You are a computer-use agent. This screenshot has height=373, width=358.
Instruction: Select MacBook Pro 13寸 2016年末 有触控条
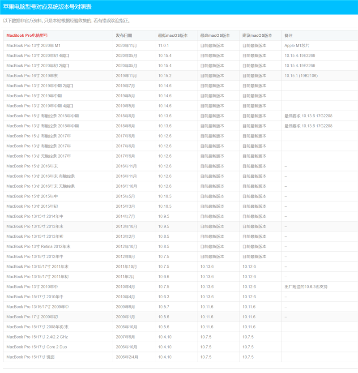(x=41, y=176)
